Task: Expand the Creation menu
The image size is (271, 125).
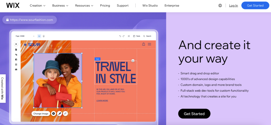Action: pyautogui.click(x=38, y=6)
